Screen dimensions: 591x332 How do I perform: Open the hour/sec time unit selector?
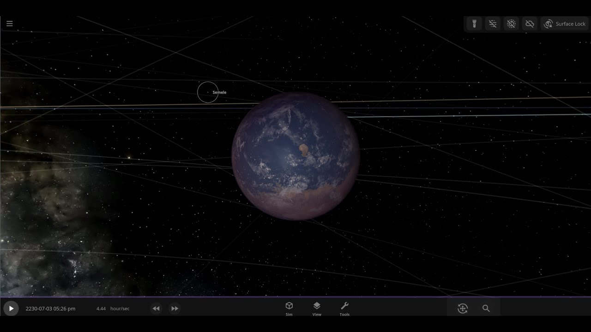120,308
